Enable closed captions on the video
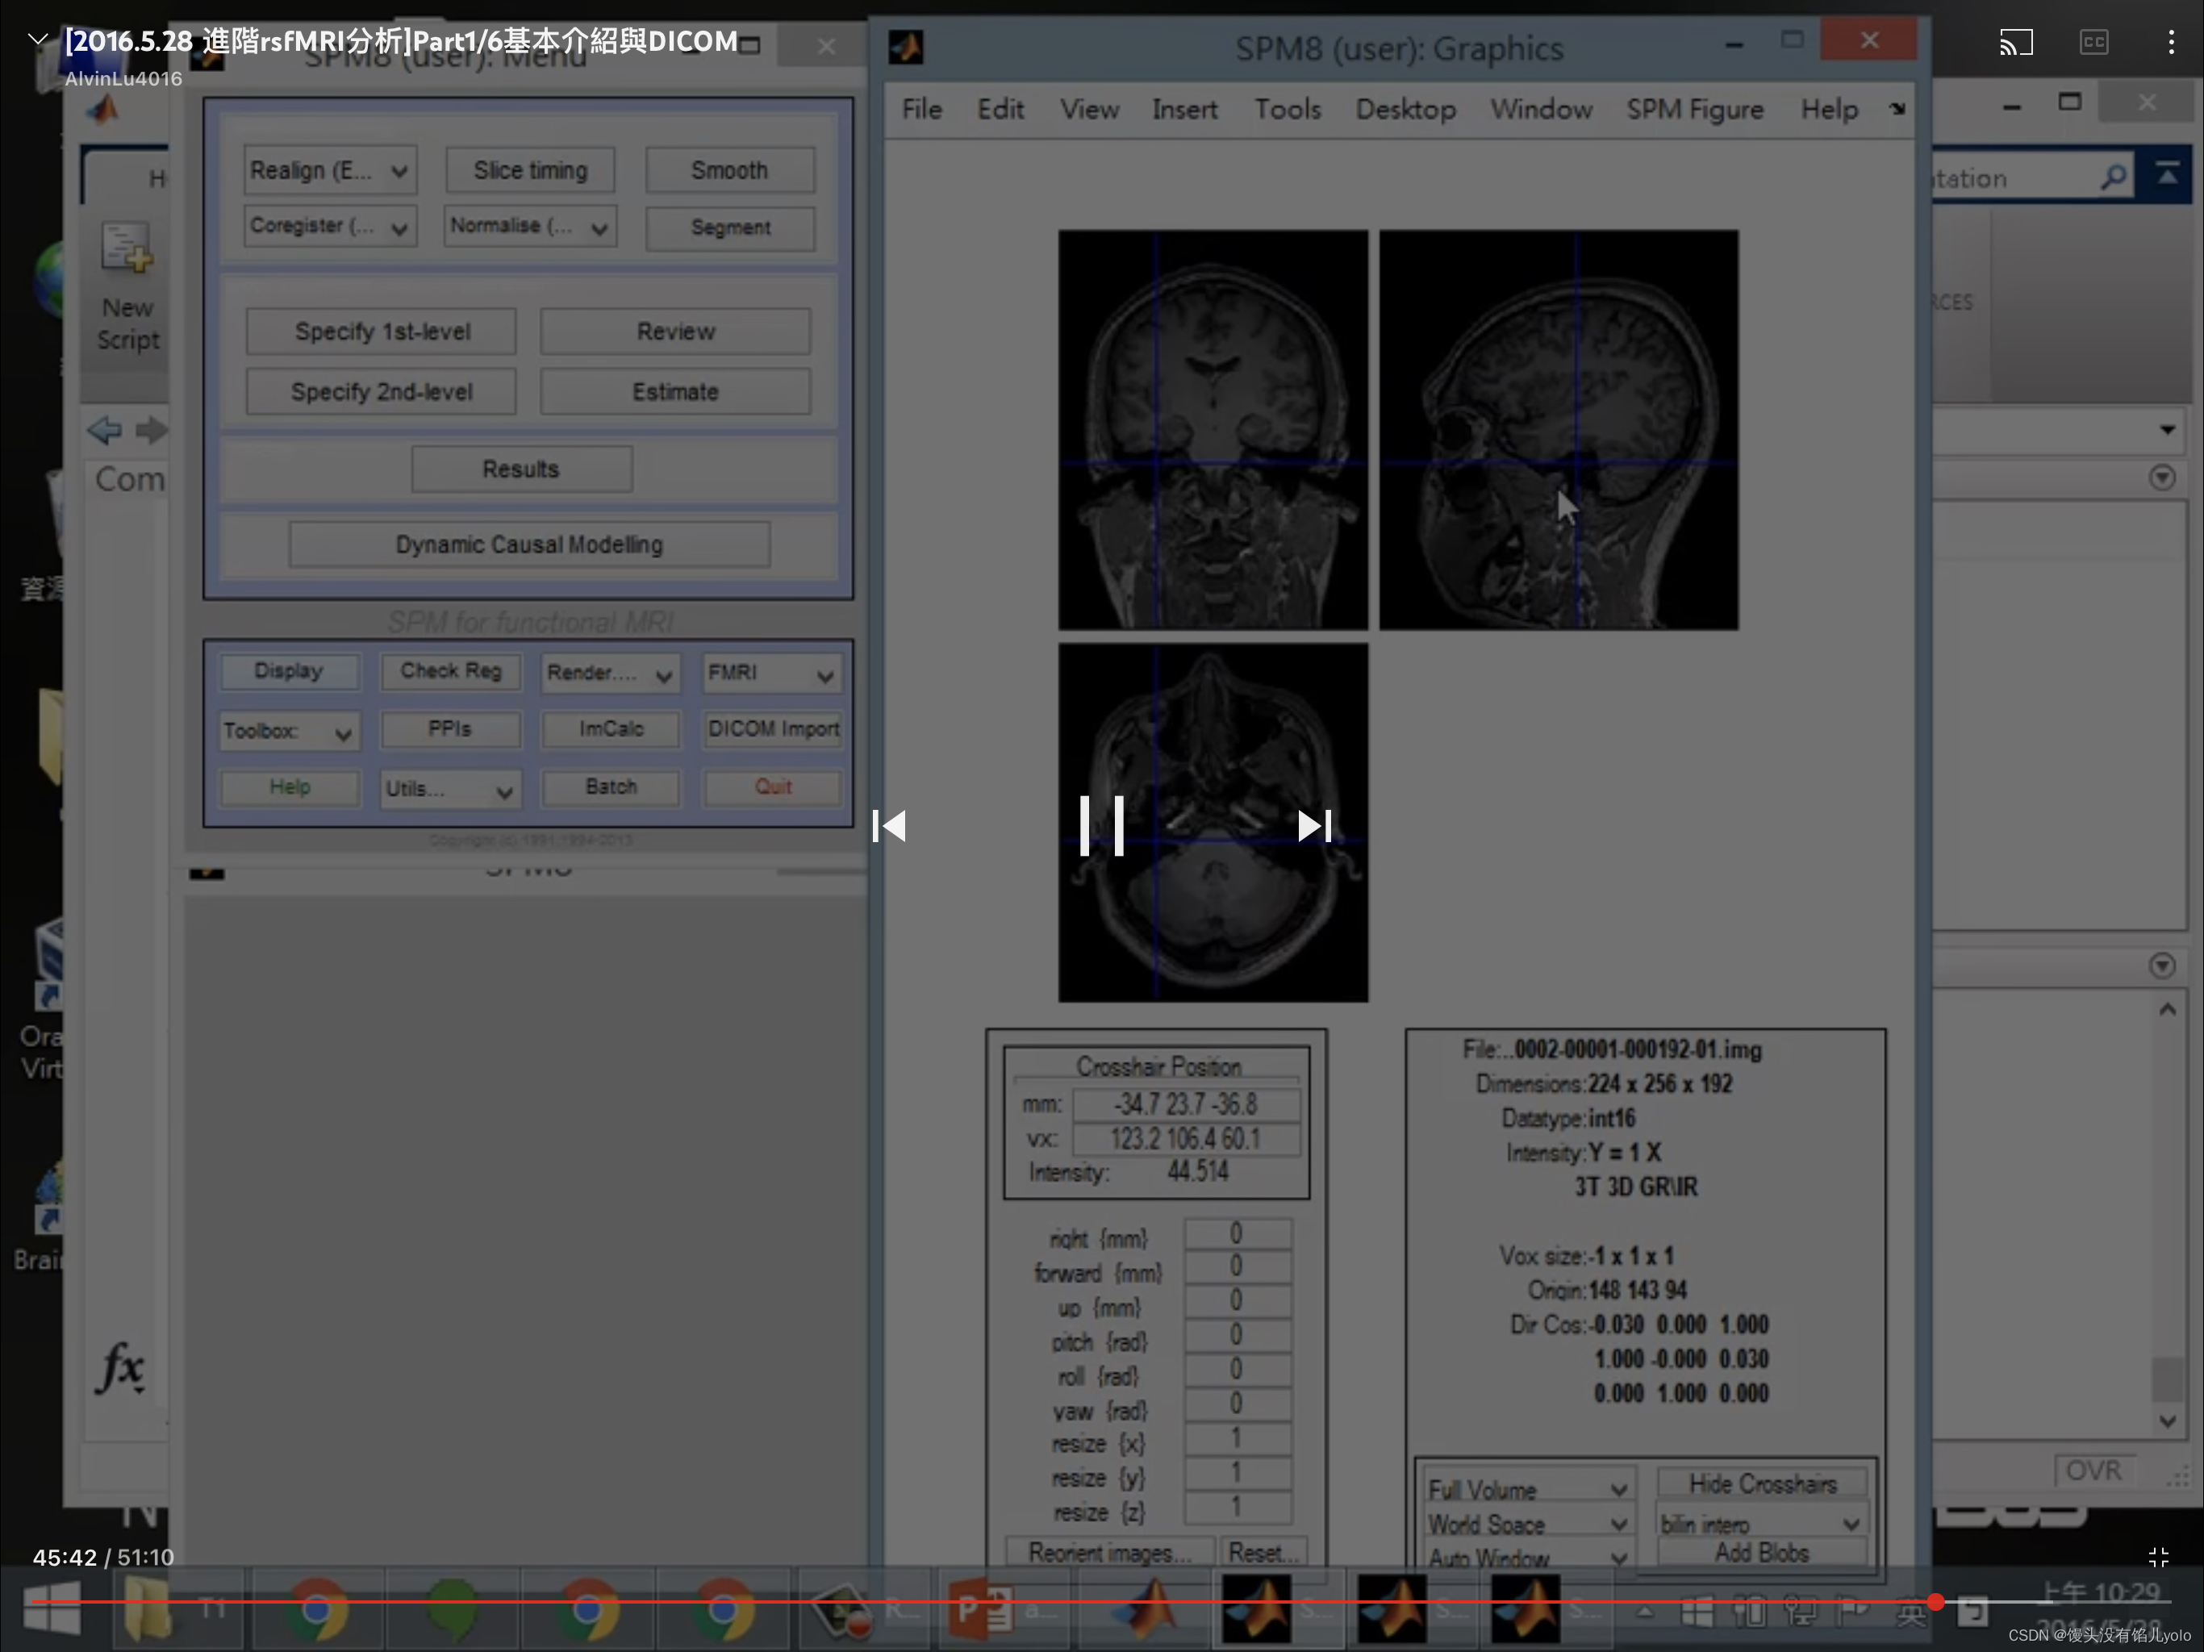Viewport: 2204px width, 1652px height. pyautogui.click(x=2093, y=42)
